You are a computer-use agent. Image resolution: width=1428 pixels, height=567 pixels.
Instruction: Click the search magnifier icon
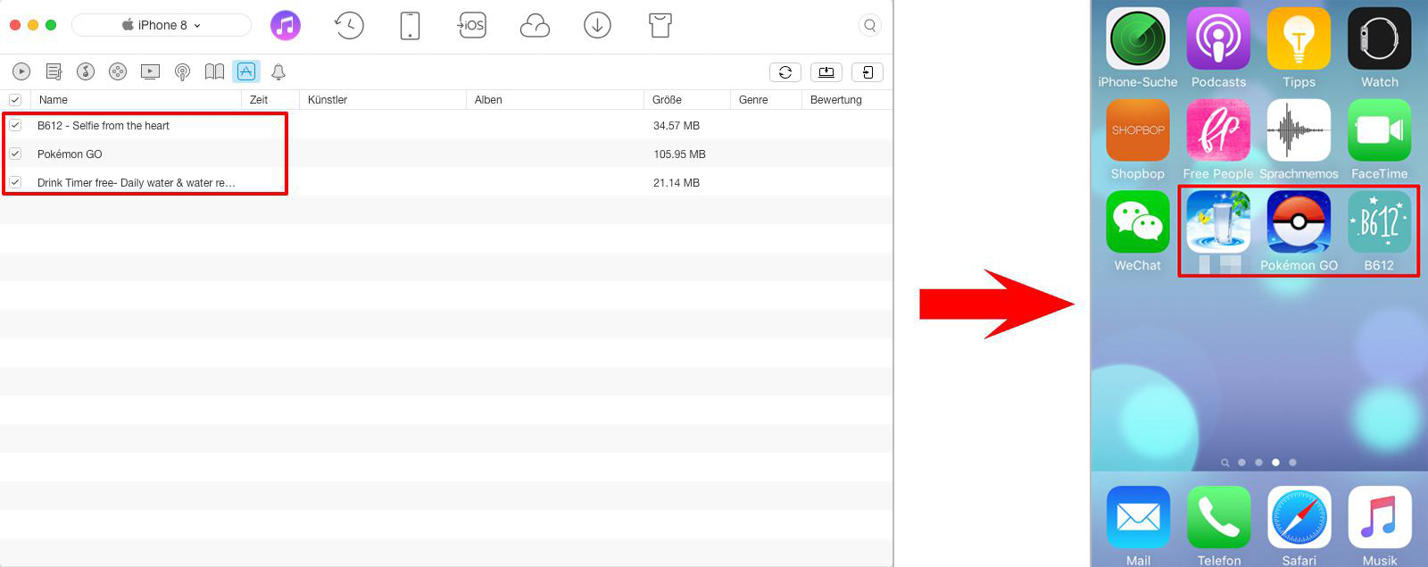(x=870, y=25)
